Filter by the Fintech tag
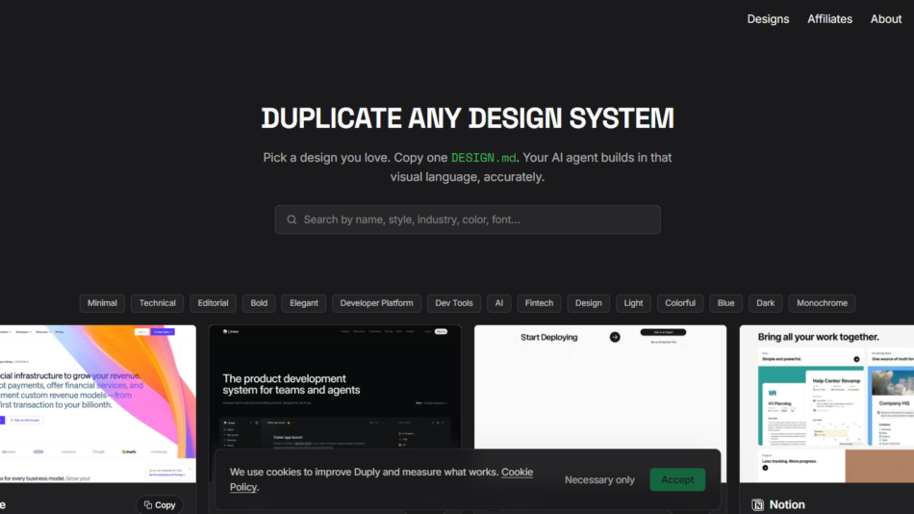This screenshot has width=914, height=514. coord(539,303)
